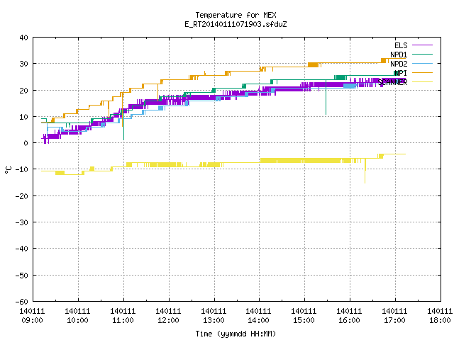The image size is (454, 340).
Task: Click the yellow SCANNER downward spike after 16:00
Action: point(365,171)
